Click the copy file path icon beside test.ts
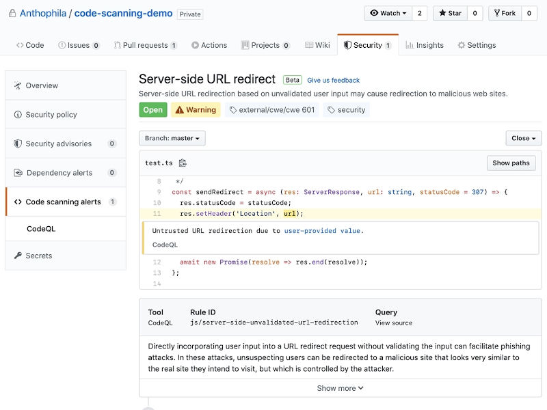547x410 pixels. click(x=183, y=163)
